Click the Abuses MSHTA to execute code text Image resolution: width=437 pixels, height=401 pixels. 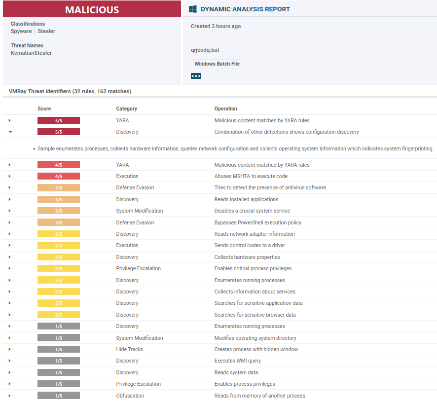click(251, 176)
